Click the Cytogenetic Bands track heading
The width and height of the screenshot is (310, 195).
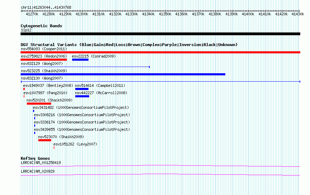pos(41,26)
